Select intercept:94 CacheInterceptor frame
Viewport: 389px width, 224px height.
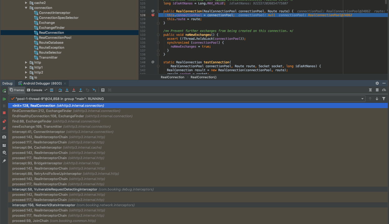point(198,147)
